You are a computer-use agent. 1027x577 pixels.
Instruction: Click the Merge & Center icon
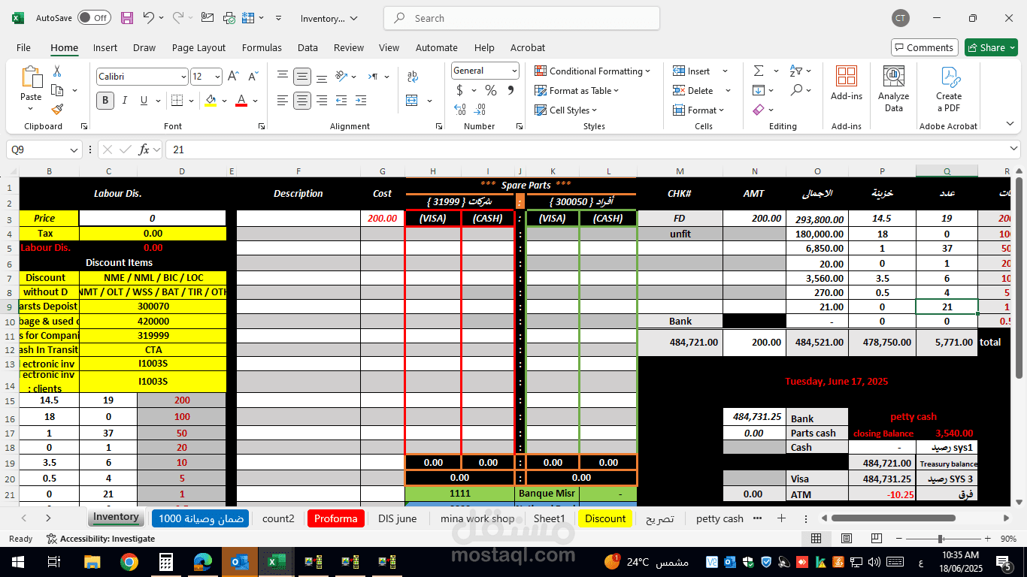pos(412,100)
